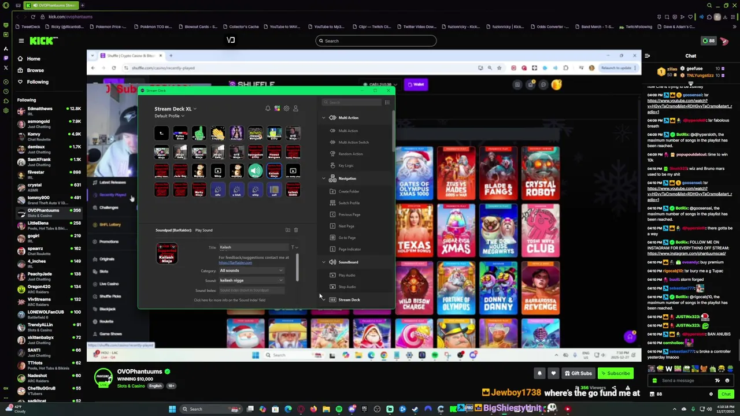Select the back-arrow folder key
The width and height of the screenshot is (740, 416).
click(x=161, y=133)
